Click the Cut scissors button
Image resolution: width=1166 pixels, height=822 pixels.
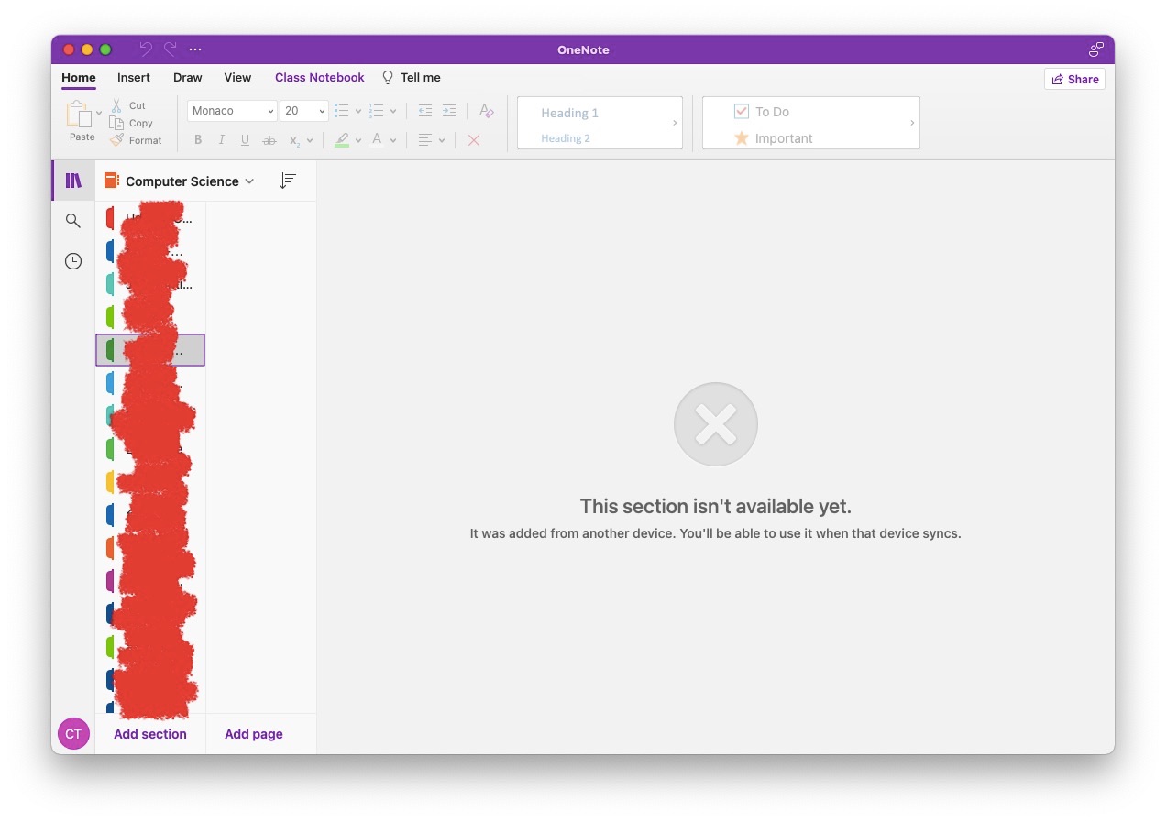coord(127,105)
